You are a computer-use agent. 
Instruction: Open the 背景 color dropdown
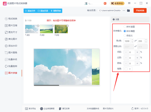[x=130, y=69]
